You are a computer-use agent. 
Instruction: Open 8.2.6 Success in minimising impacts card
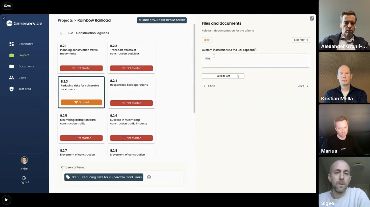coord(131,127)
